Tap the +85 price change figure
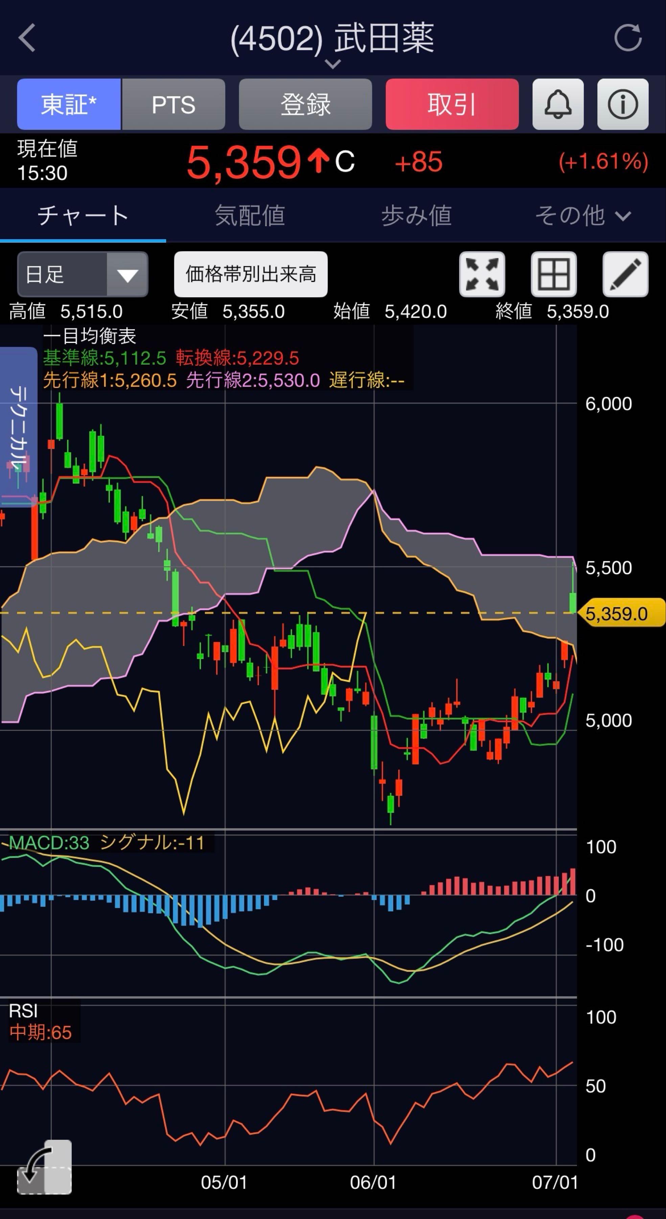 [x=418, y=162]
